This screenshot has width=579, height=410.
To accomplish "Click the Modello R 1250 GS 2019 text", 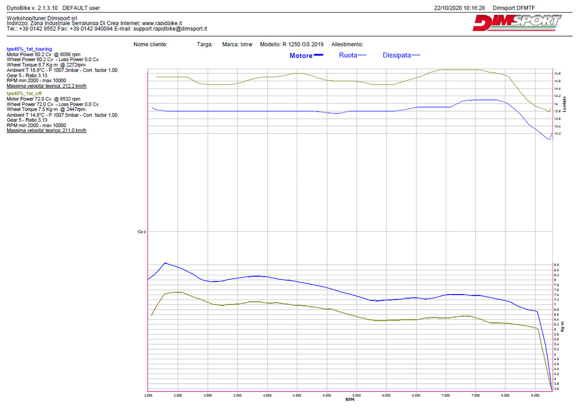I will click(292, 44).
